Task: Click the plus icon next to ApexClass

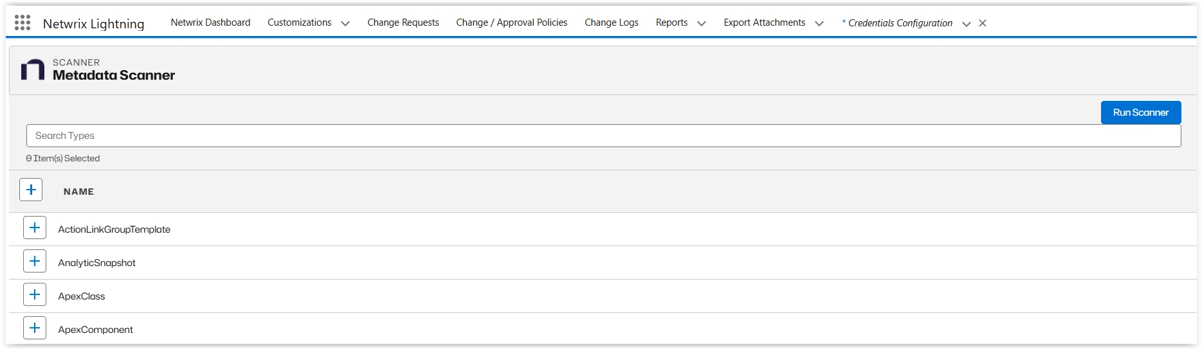Action: (x=35, y=294)
